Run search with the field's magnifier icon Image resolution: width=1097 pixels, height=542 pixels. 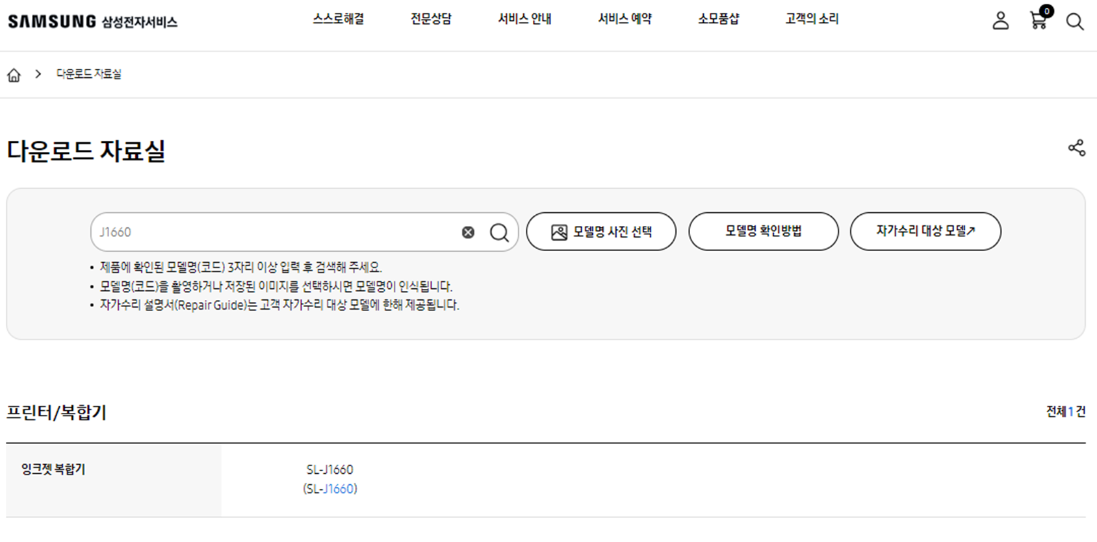tap(499, 232)
